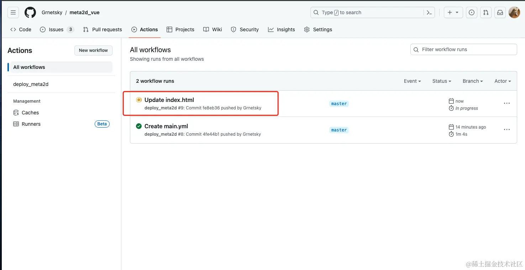Click the stopwatch icon beside In progress
Viewport: 525px width, 270px height.
point(451,108)
